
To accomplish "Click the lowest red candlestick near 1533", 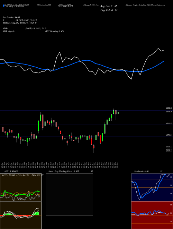I will 94,149.
